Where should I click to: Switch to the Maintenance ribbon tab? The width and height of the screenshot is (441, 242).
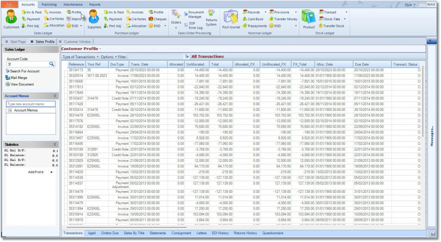pos(73,4)
